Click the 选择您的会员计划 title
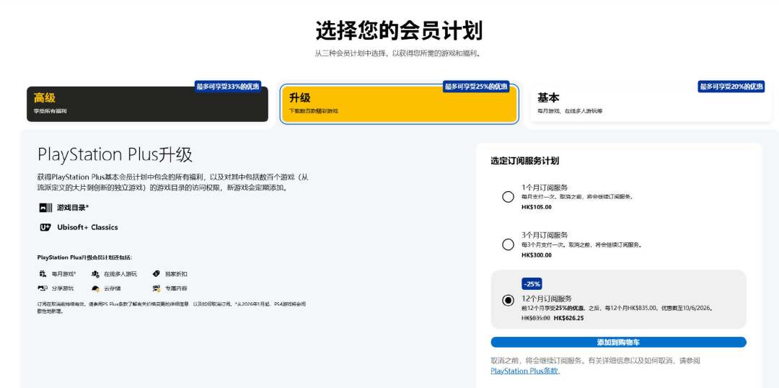The width and height of the screenshot is (779, 388). pos(399,31)
